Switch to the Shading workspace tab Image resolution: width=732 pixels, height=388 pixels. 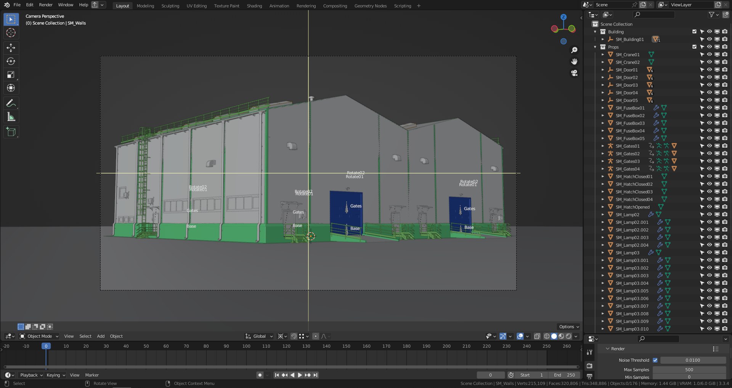point(254,6)
